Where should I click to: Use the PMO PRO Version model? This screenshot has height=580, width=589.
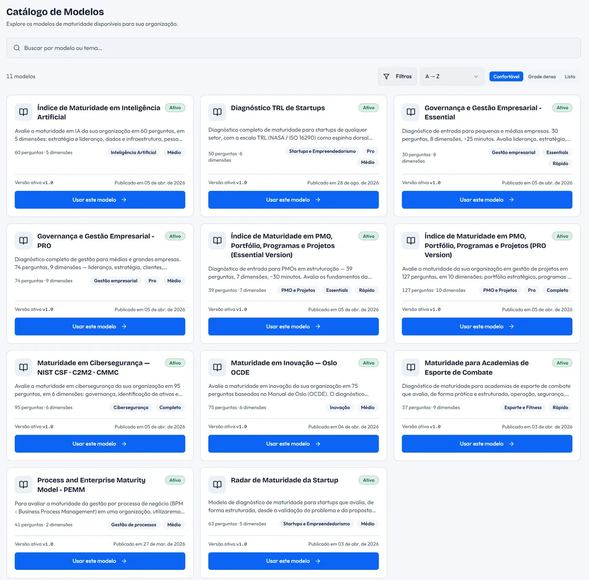(x=487, y=327)
